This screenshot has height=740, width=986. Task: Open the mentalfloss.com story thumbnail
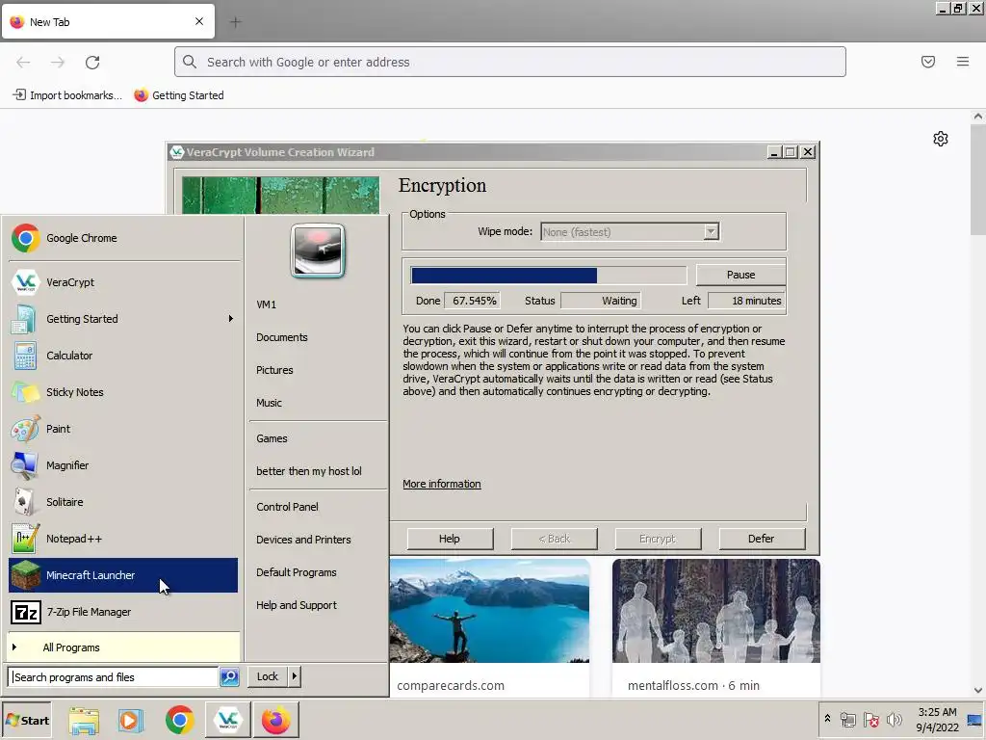click(716, 610)
